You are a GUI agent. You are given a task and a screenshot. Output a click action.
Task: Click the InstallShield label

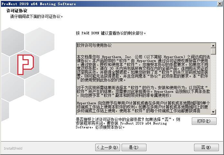(x=13, y=148)
